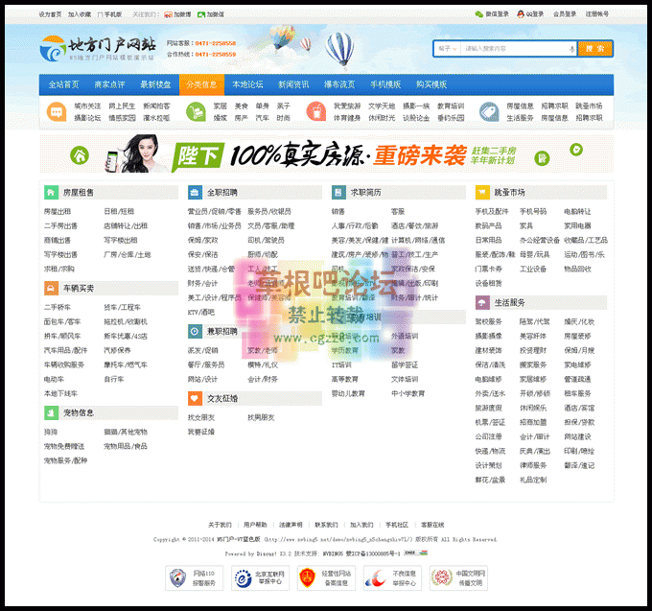Click the 驾校服务 category link

[x=489, y=322]
